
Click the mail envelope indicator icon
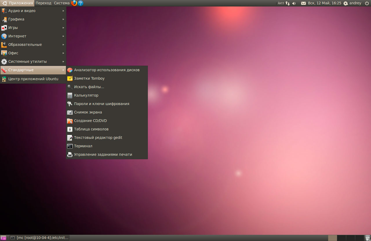303,3
